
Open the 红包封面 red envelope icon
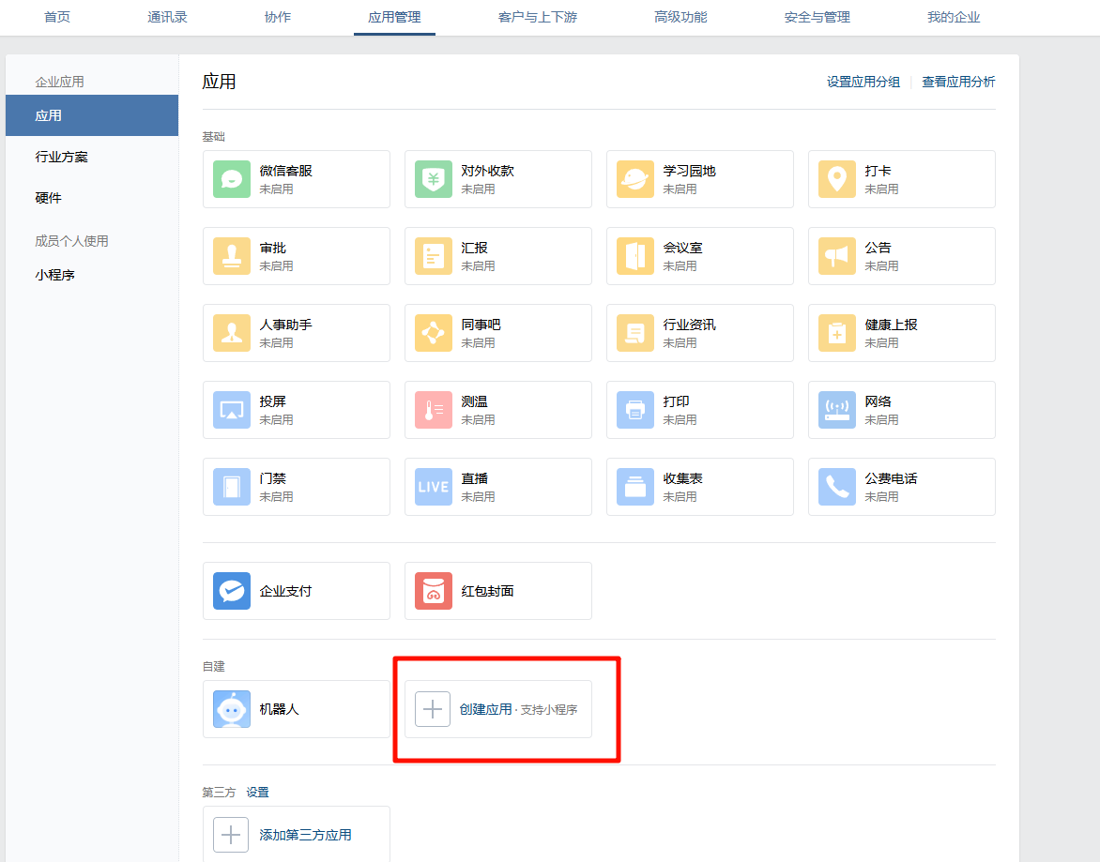coord(433,591)
